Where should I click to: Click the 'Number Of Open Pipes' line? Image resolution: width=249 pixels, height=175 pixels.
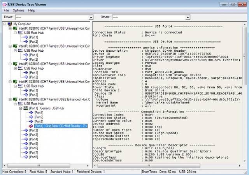click(x=126, y=130)
